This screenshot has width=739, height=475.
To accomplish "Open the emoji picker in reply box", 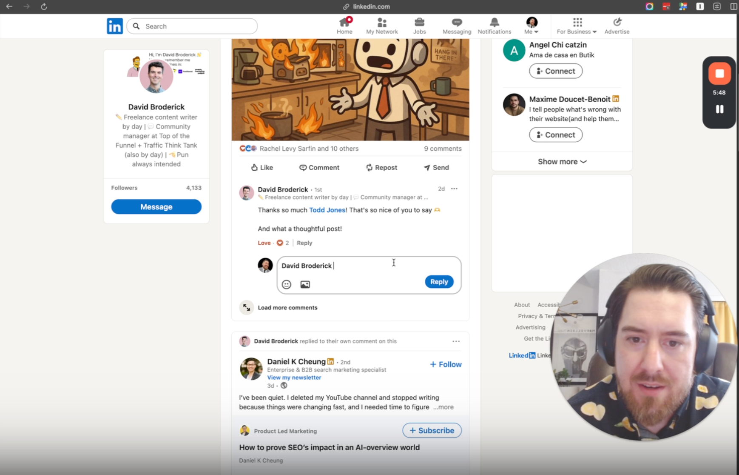I will (x=287, y=284).
